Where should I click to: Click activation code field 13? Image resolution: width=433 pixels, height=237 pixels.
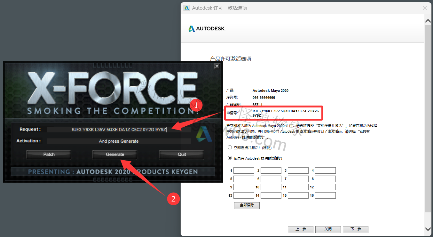click(244, 195)
